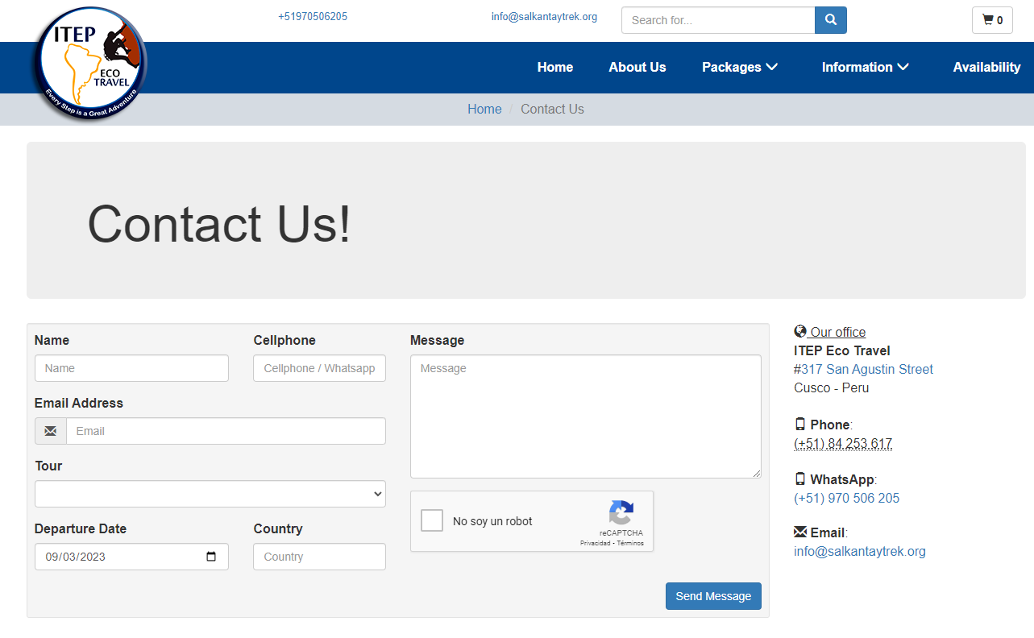This screenshot has width=1034, height=638.
Task: Click the reCAPTCHA logo
Action: (x=621, y=513)
